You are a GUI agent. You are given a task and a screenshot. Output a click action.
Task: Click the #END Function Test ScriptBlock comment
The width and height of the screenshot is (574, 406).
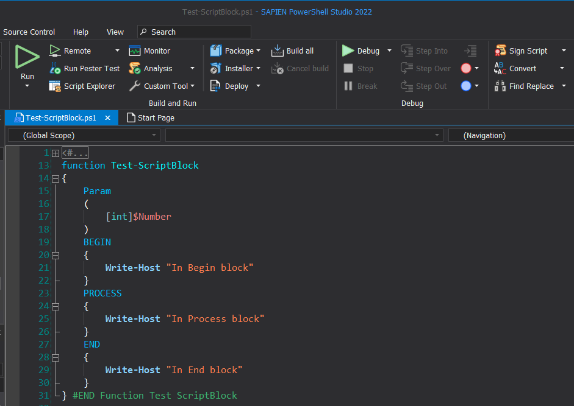click(x=155, y=396)
